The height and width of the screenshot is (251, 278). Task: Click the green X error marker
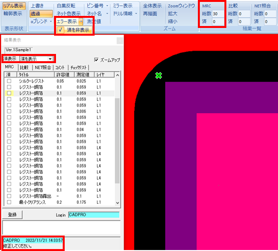point(158,76)
